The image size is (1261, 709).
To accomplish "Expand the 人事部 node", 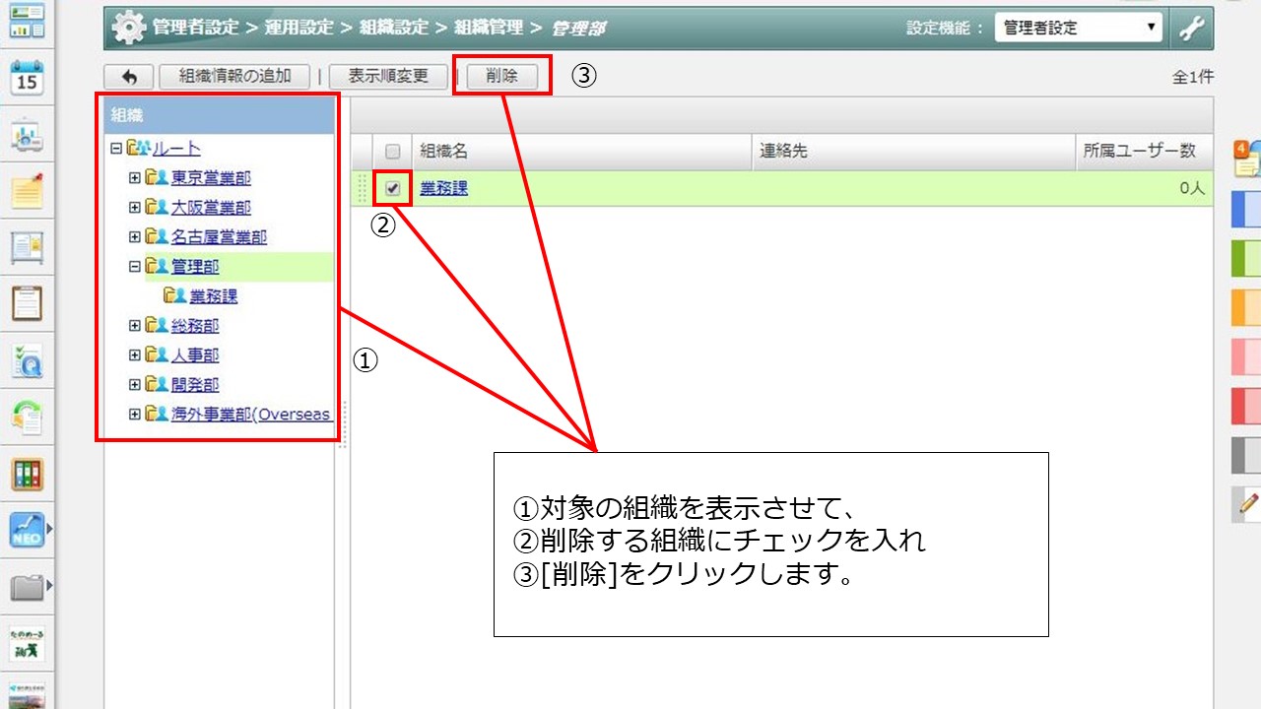I will click(x=135, y=354).
